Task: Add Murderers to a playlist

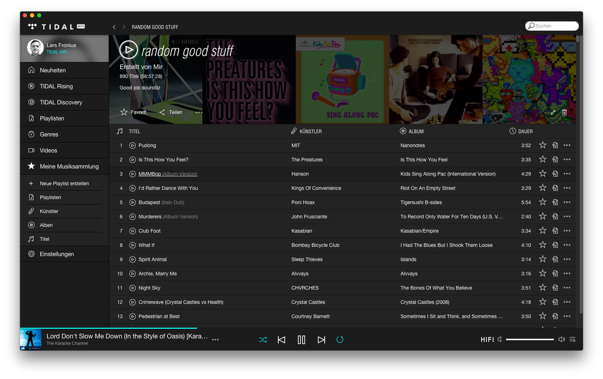Action: (x=555, y=217)
